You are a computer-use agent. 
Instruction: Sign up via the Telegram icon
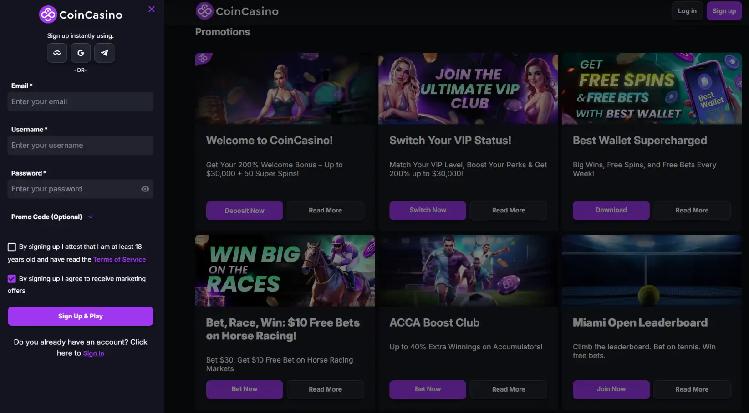coord(104,53)
